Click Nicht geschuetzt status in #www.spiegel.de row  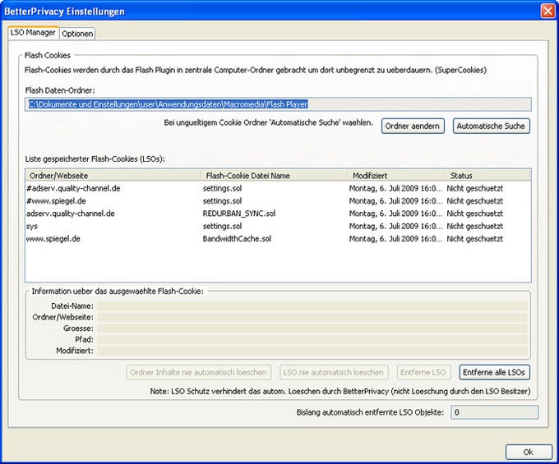tap(475, 201)
